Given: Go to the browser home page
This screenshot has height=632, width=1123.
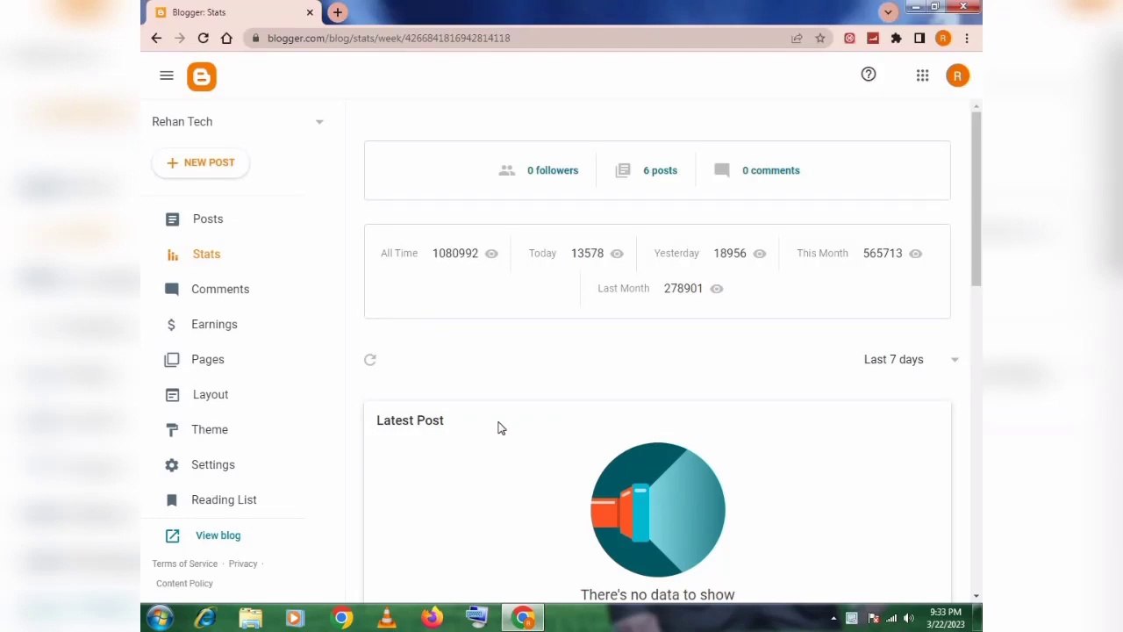Looking at the screenshot, I should pyautogui.click(x=226, y=38).
